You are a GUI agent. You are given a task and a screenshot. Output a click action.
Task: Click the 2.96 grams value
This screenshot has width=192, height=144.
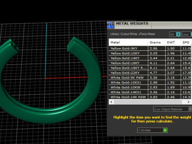[154, 48]
